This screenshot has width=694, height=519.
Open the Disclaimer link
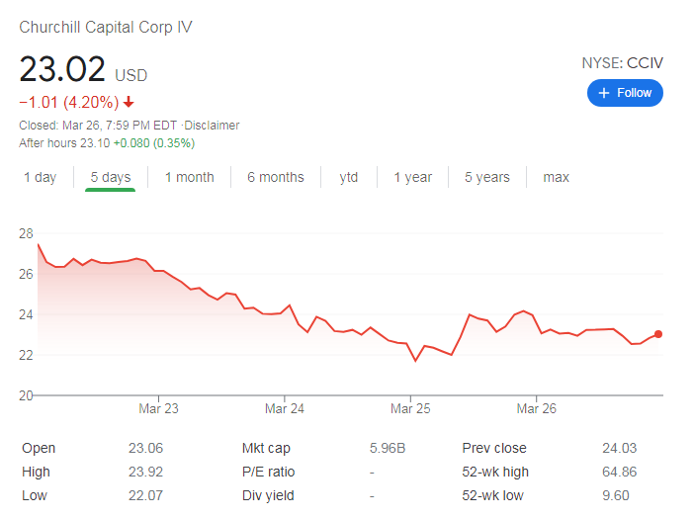point(212,126)
